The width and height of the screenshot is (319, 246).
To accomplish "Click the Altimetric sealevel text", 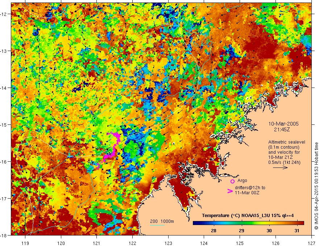I will pyautogui.click(x=287, y=142).
